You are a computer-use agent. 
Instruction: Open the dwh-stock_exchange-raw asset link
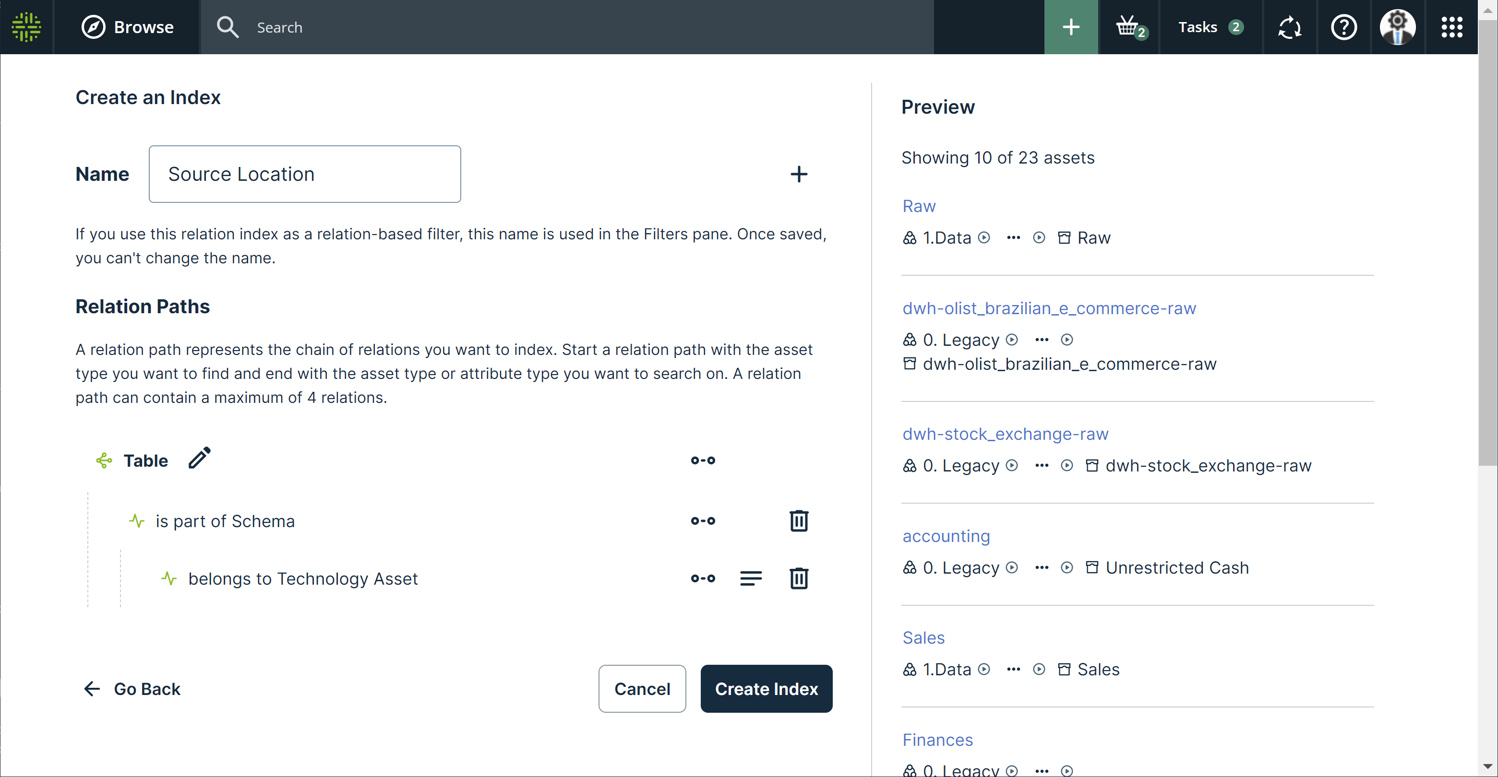(x=1005, y=434)
